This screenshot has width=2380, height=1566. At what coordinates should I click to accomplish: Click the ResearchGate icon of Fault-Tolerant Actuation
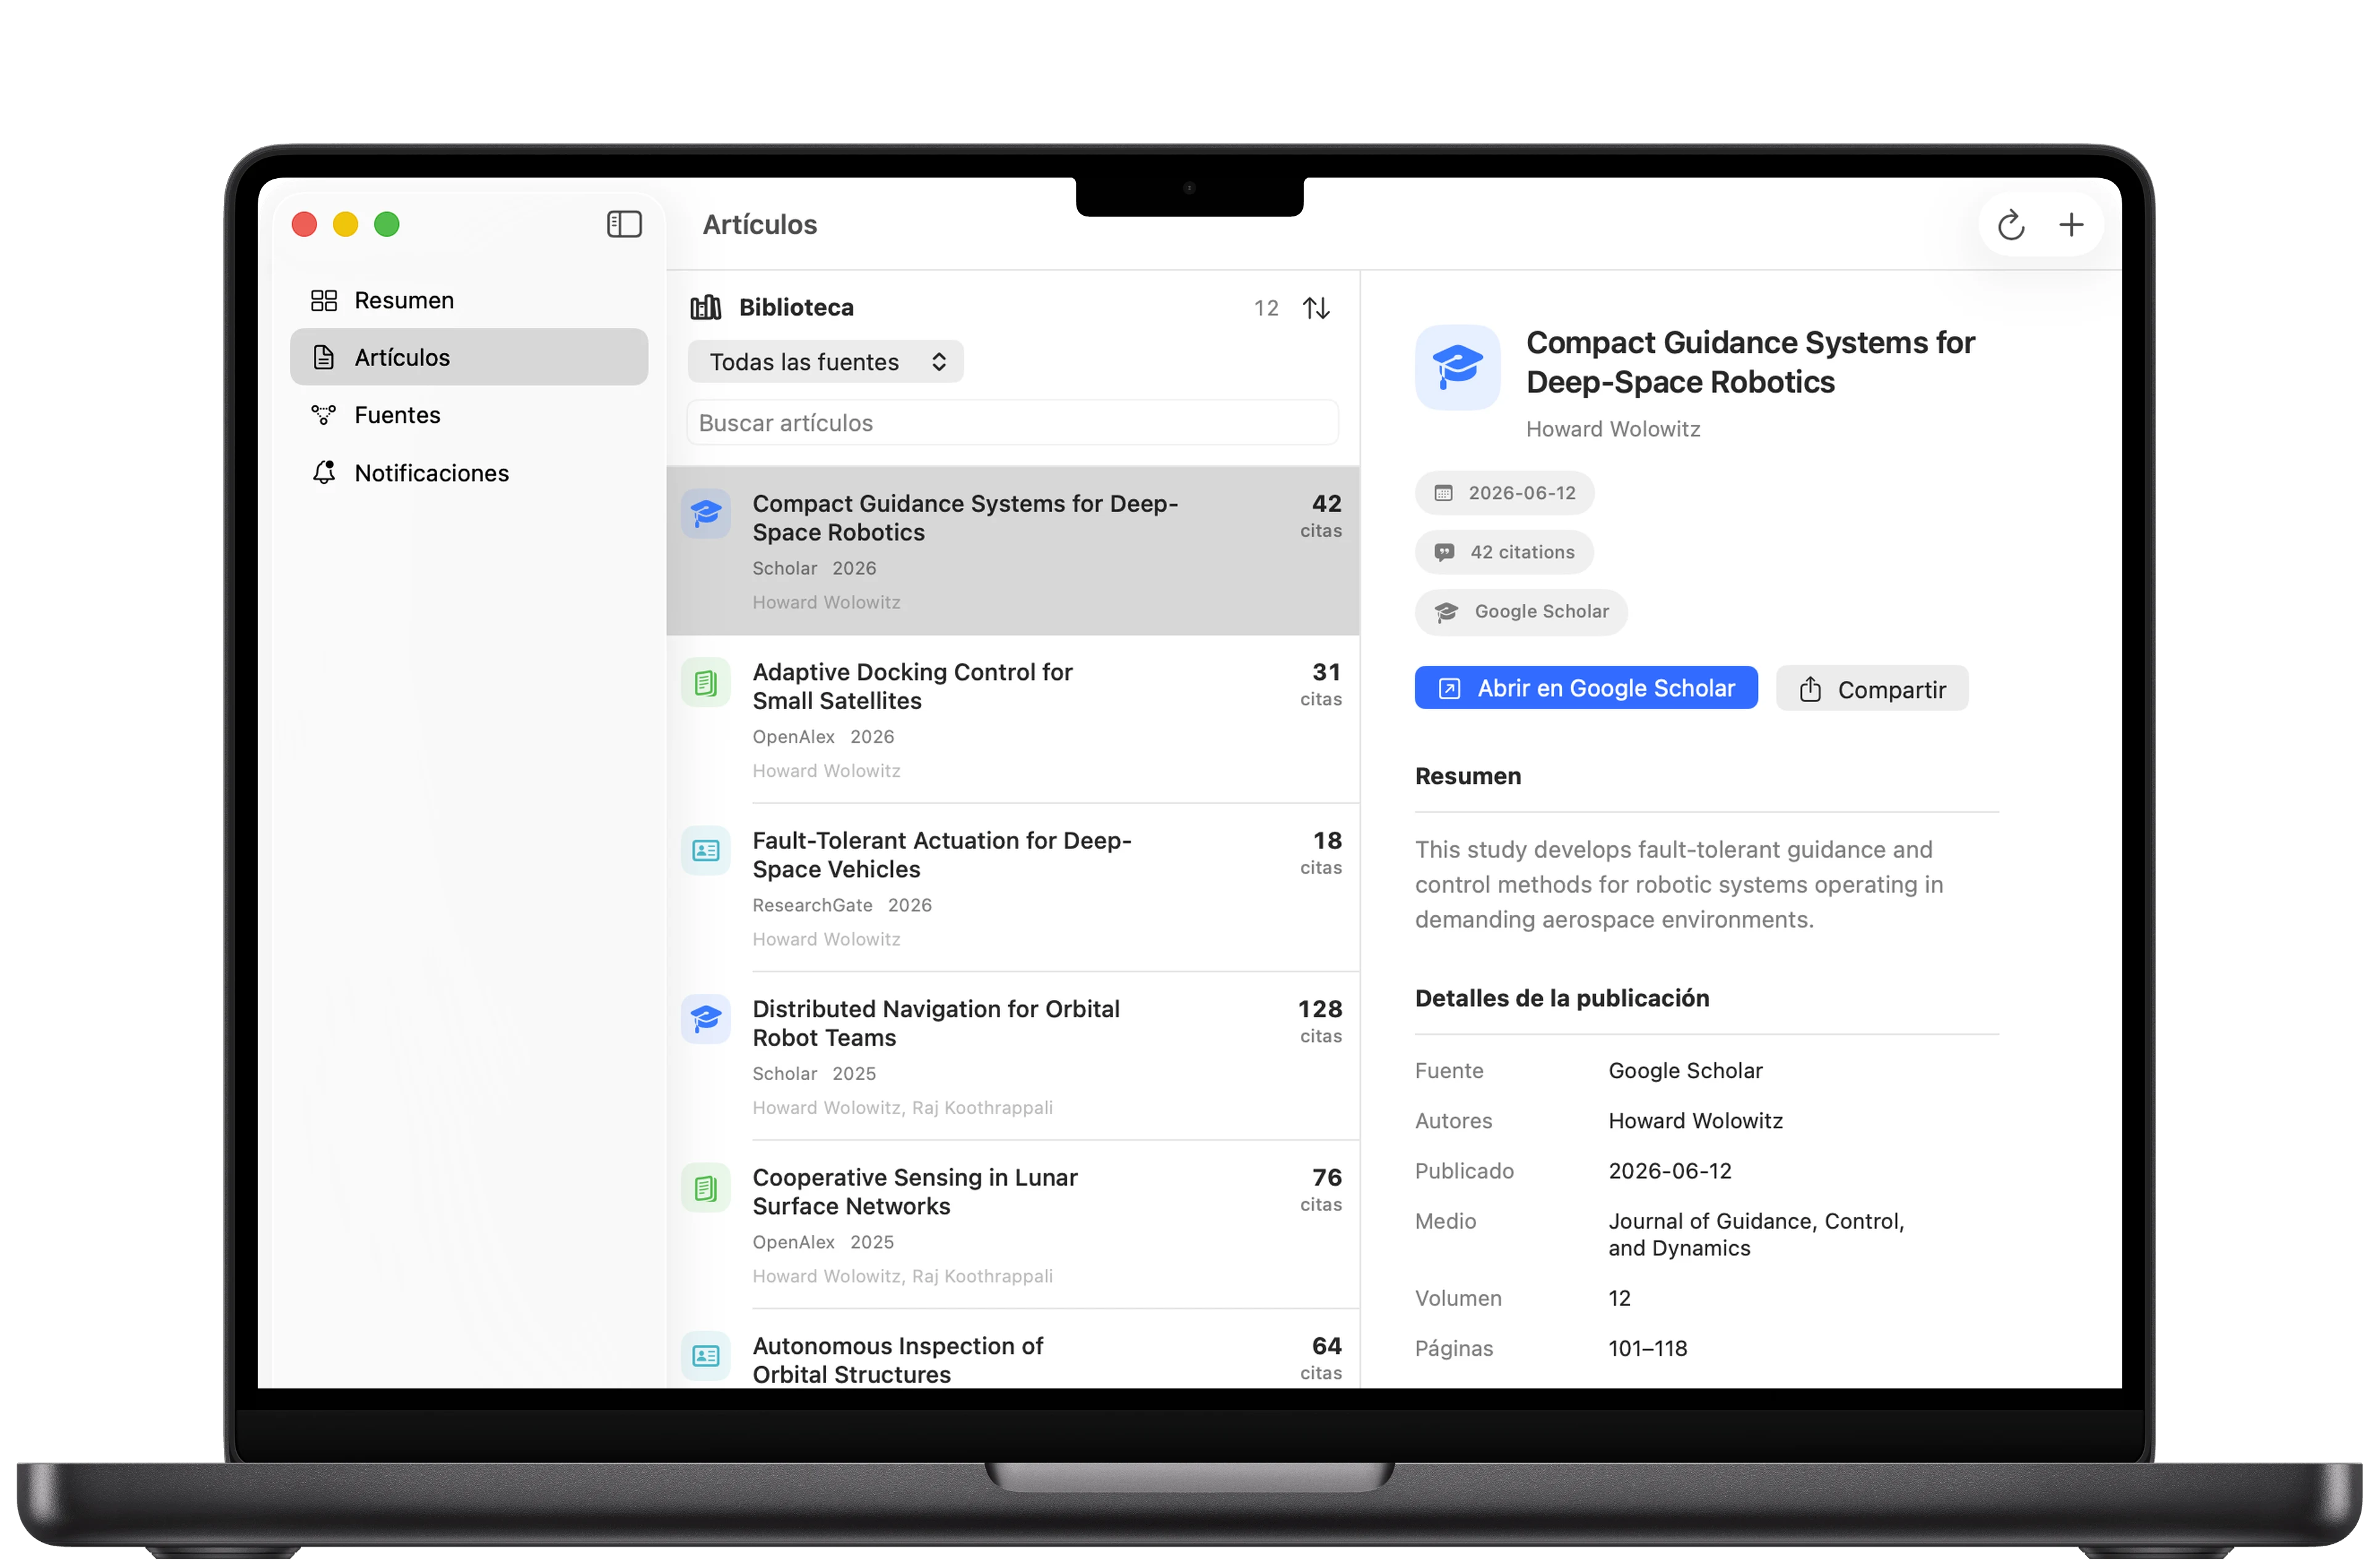tap(706, 850)
